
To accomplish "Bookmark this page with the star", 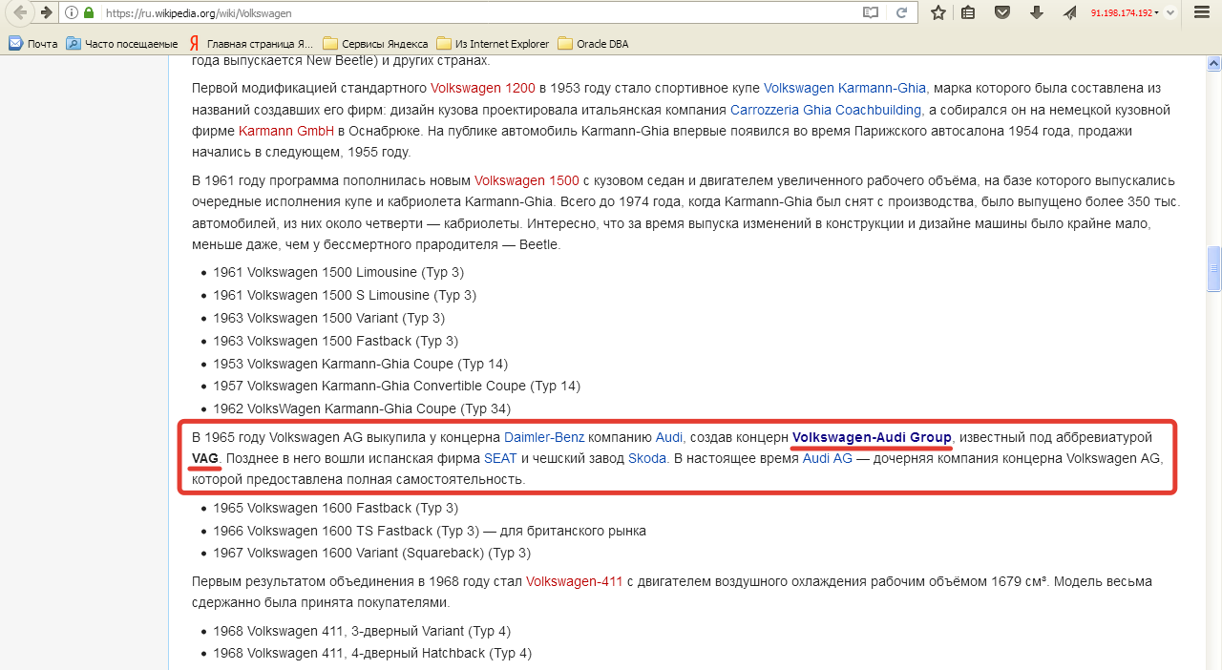I will point(938,12).
